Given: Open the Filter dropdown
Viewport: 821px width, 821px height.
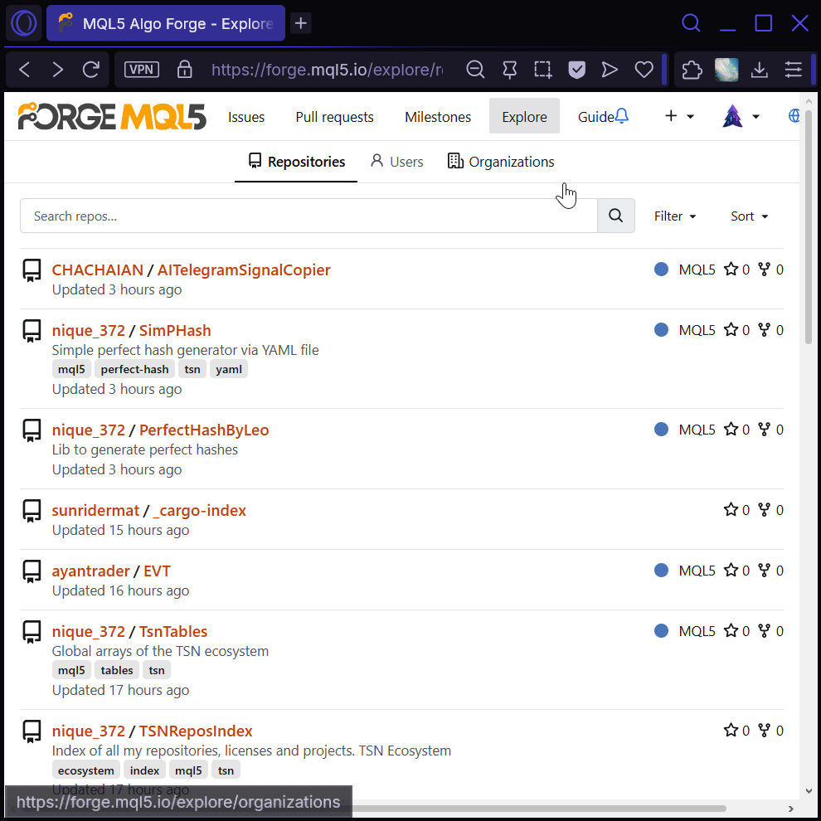Looking at the screenshot, I should tap(674, 216).
